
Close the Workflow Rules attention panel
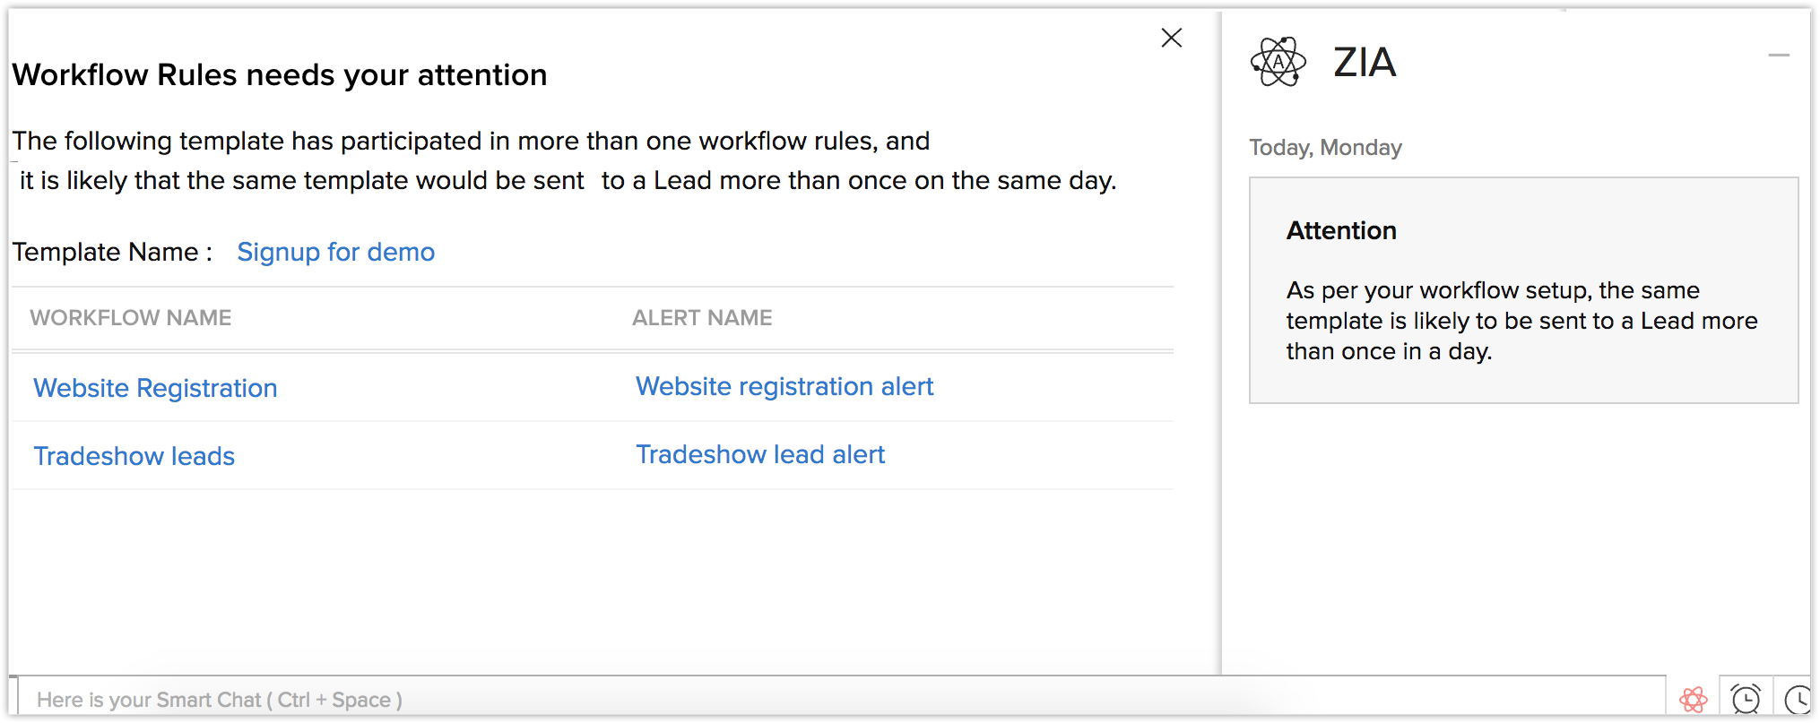pos(1171,38)
